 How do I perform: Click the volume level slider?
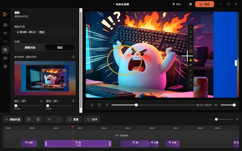(228, 105)
